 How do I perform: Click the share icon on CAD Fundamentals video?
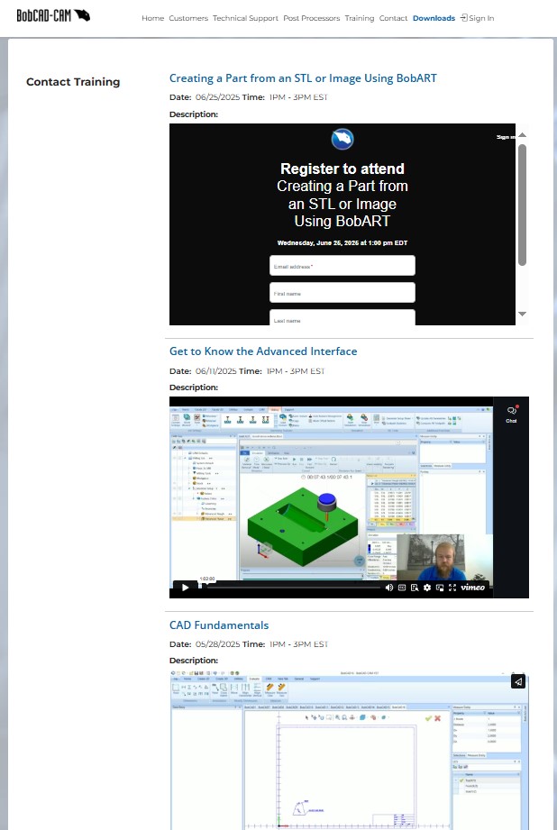tap(518, 681)
